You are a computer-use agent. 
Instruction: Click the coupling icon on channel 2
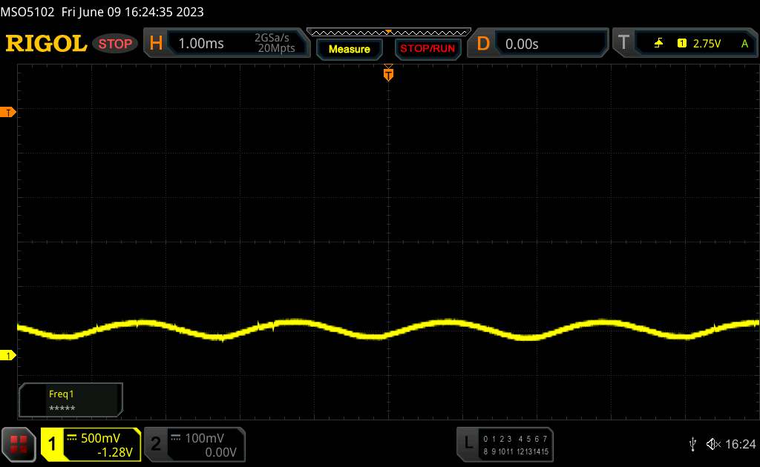(175, 438)
